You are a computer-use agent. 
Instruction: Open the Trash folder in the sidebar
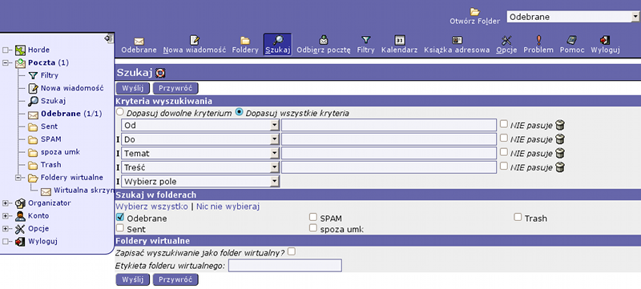[50, 165]
